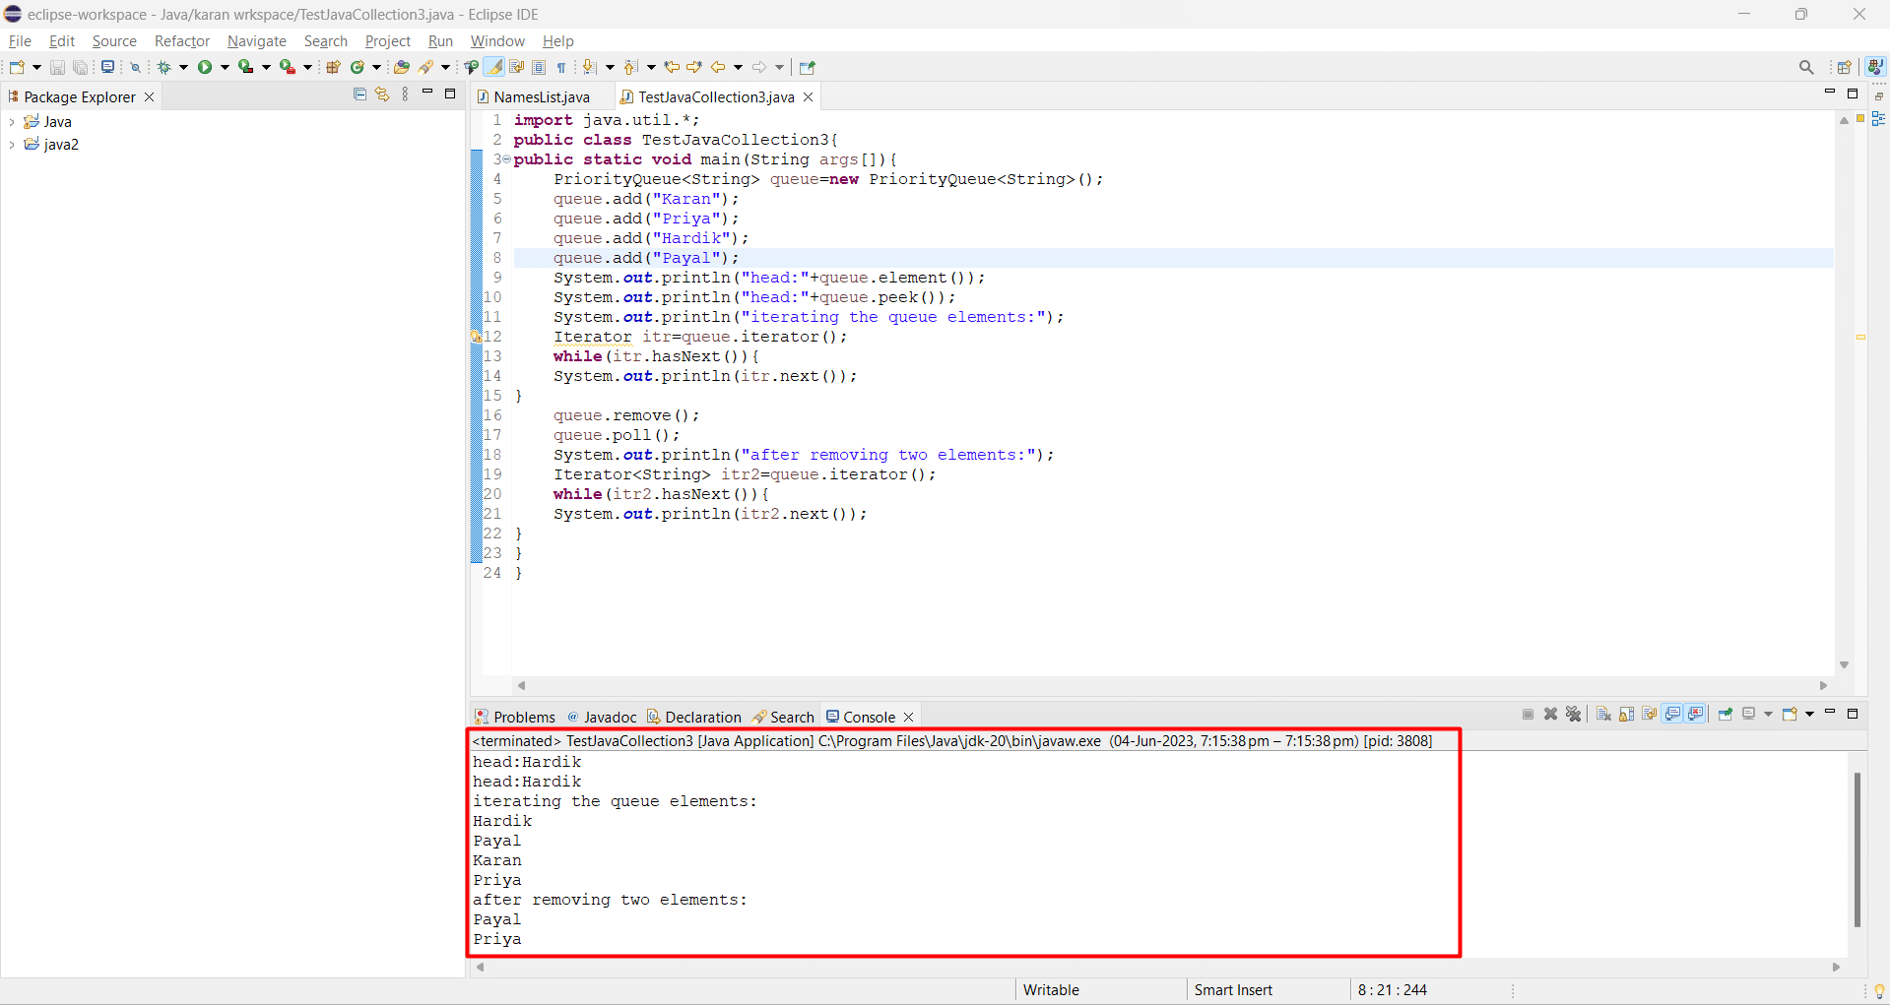Viewport: 1890px width, 1005px height.
Task: Click the Save All toolbar icon
Action: pos(81,67)
